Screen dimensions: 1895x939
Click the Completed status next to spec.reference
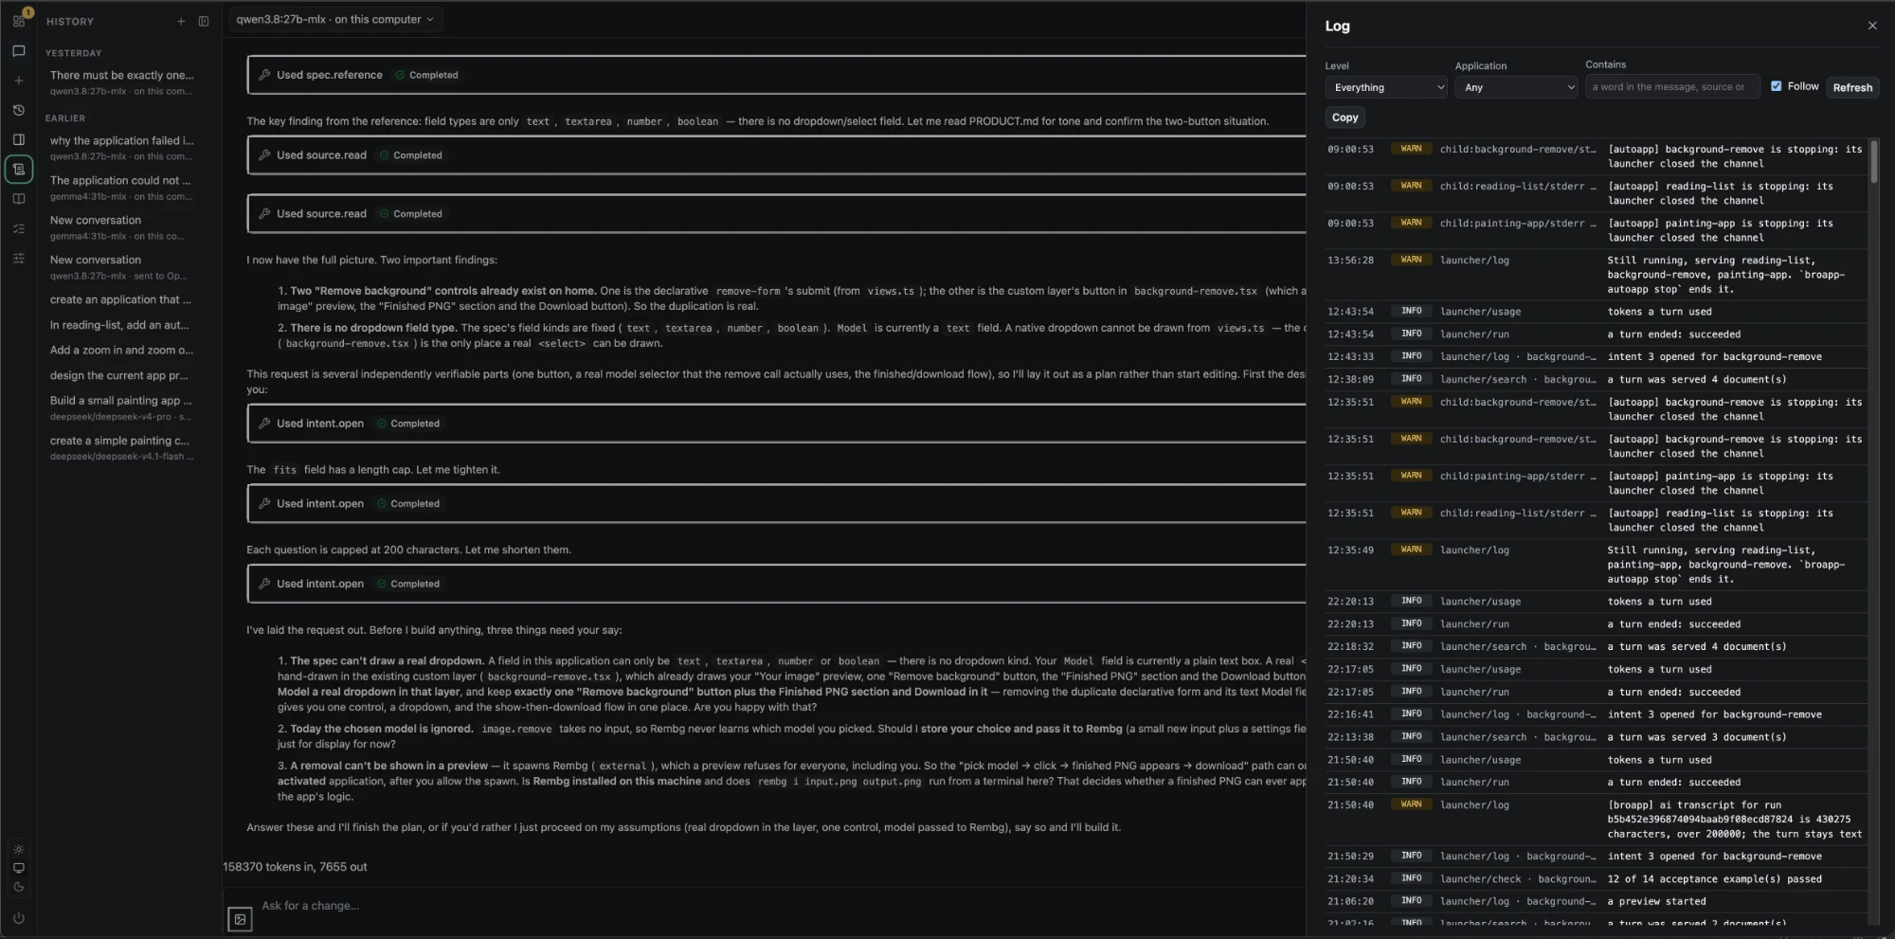pos(427,75)
